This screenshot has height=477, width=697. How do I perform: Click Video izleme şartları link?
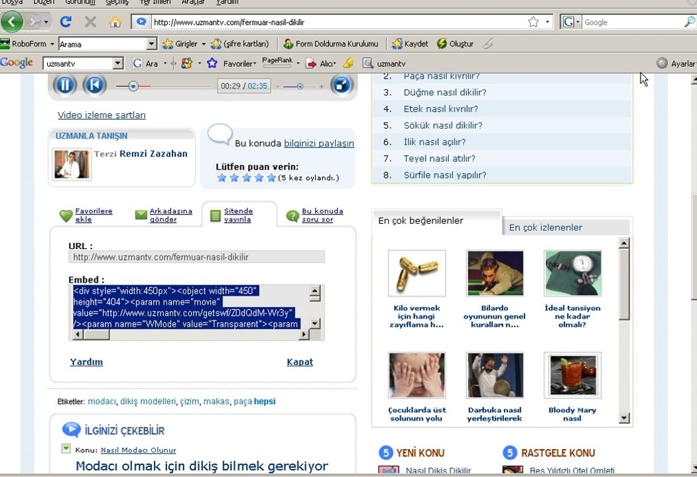point(101,115)
